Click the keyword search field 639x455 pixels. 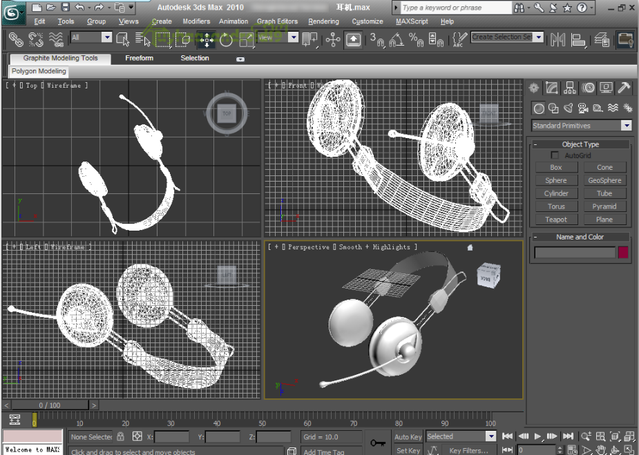pyautogui.click(x=456, y=8)
